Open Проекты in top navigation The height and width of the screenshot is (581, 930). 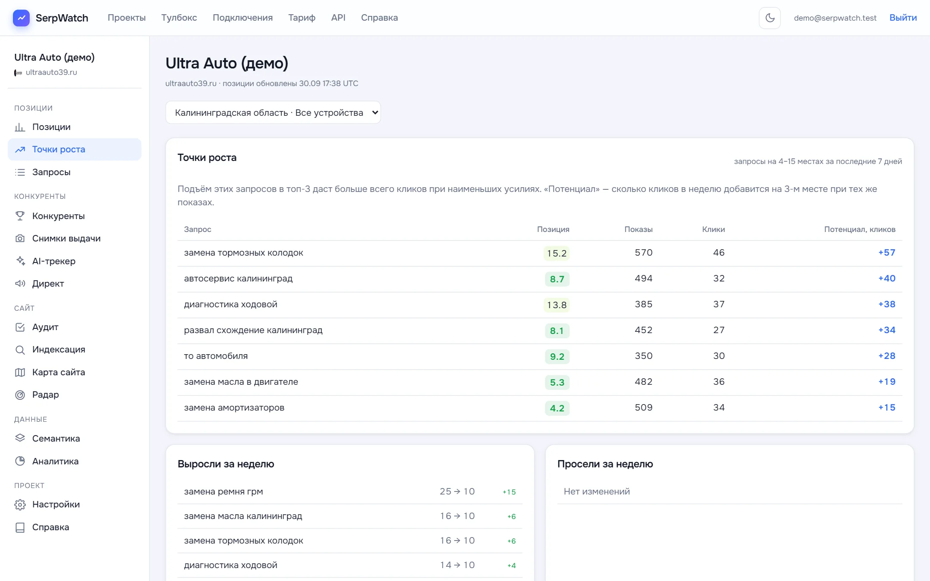click(x=127, y=18)
